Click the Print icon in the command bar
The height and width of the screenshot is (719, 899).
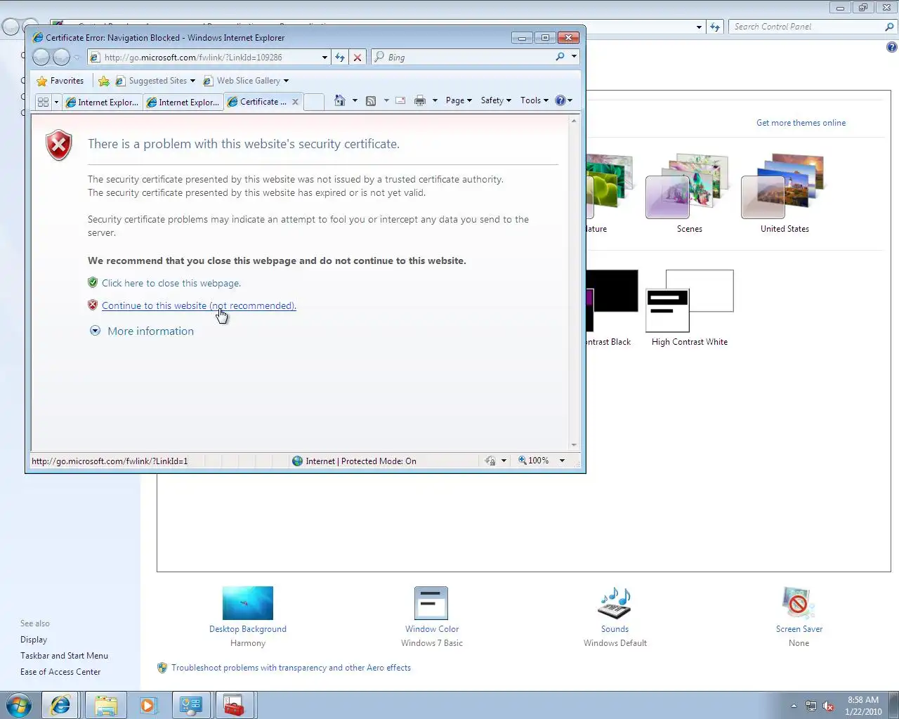tap(420, 100)
